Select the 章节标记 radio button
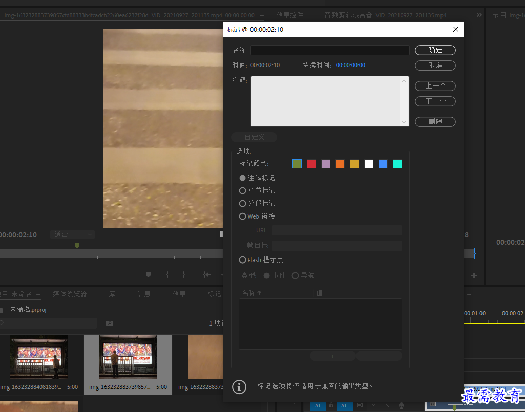 click(242, 191)
